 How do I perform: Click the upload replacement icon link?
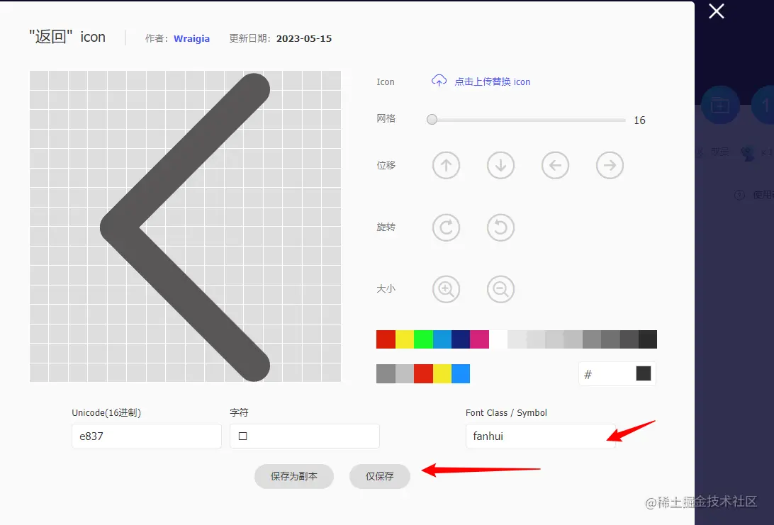tap(492, 82)
